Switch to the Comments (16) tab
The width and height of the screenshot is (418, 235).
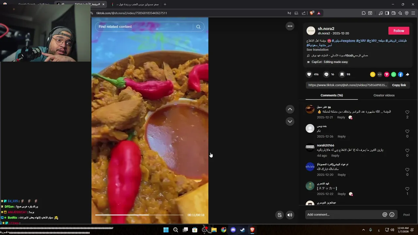coord(331,95)
